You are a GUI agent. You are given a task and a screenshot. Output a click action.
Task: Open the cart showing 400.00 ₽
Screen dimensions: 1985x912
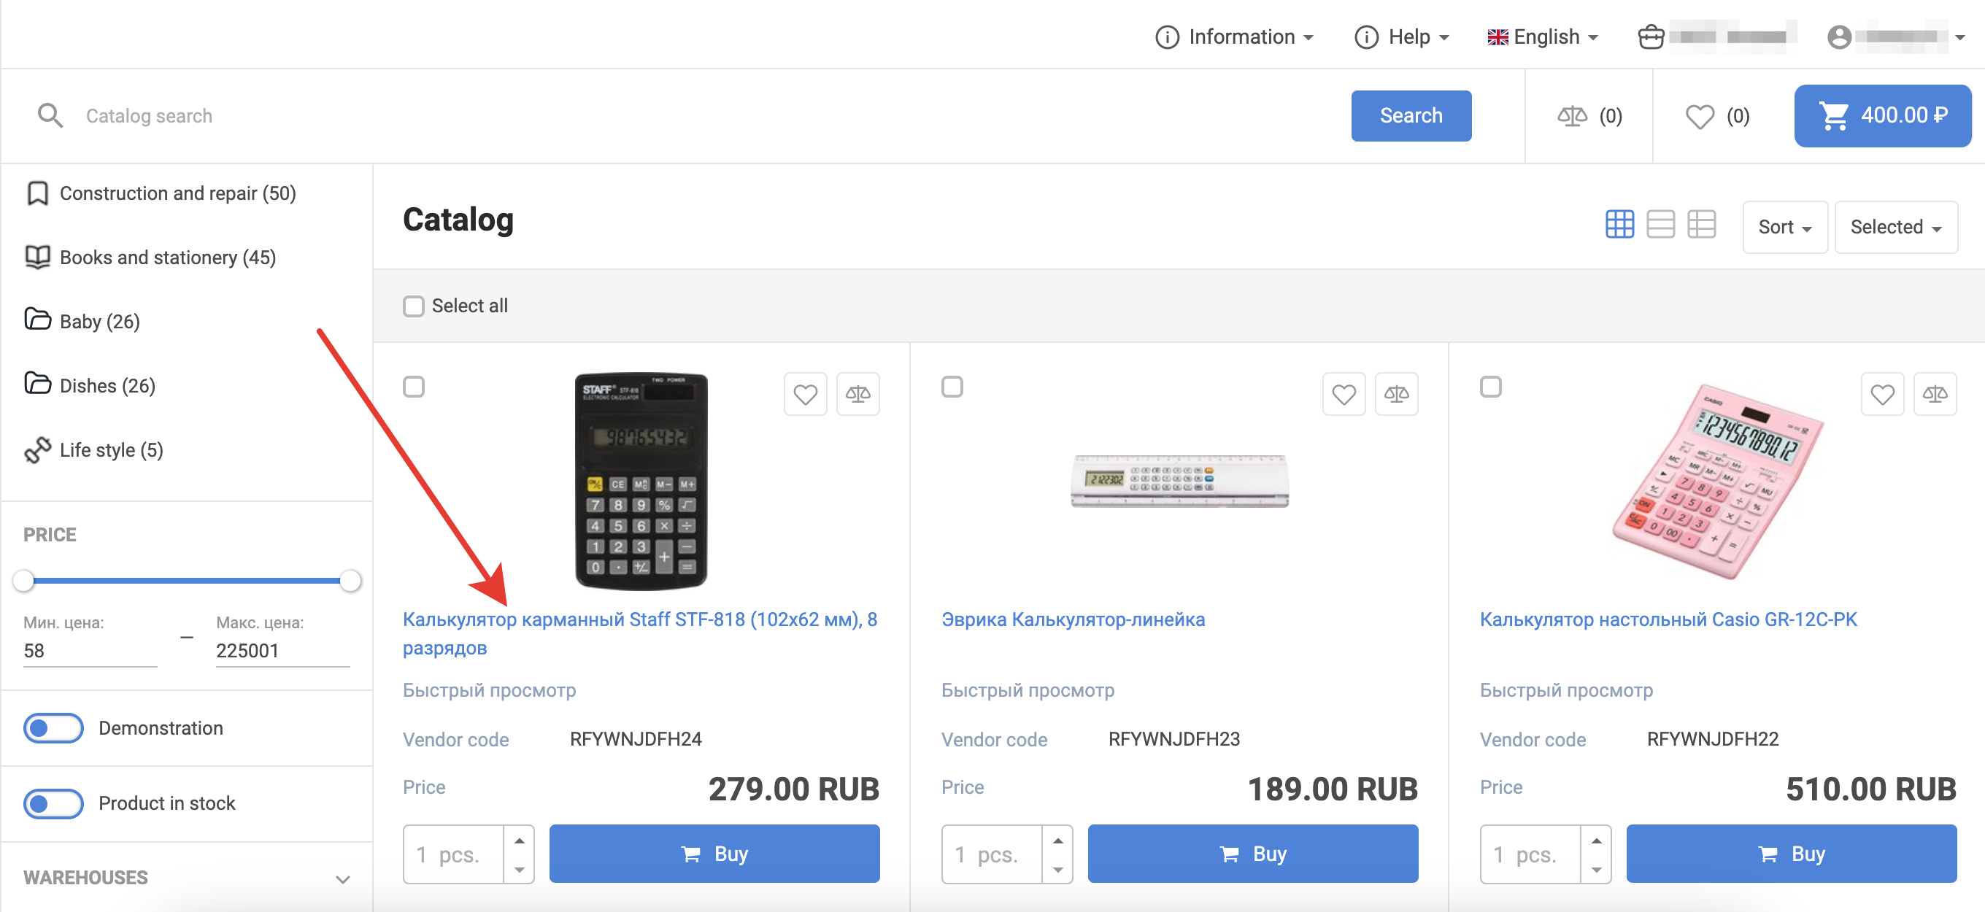point(1882,116)
